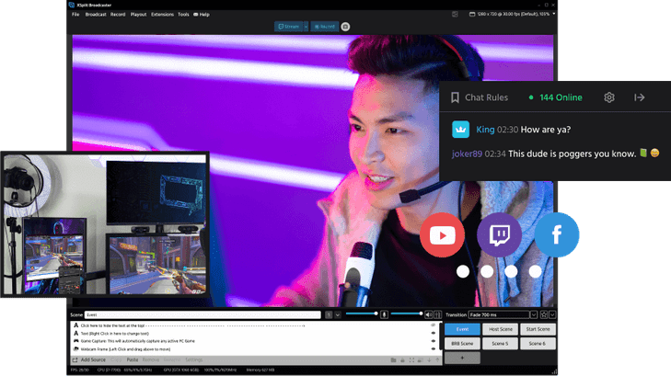Click the Record button in top toolbar
The image size is (671, 376).
point(324,27)
